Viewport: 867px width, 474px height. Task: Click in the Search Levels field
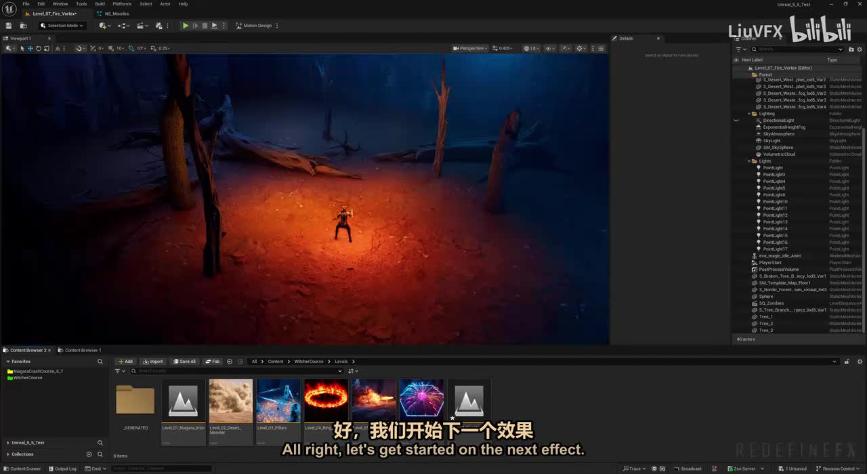(x=237, y=371)
